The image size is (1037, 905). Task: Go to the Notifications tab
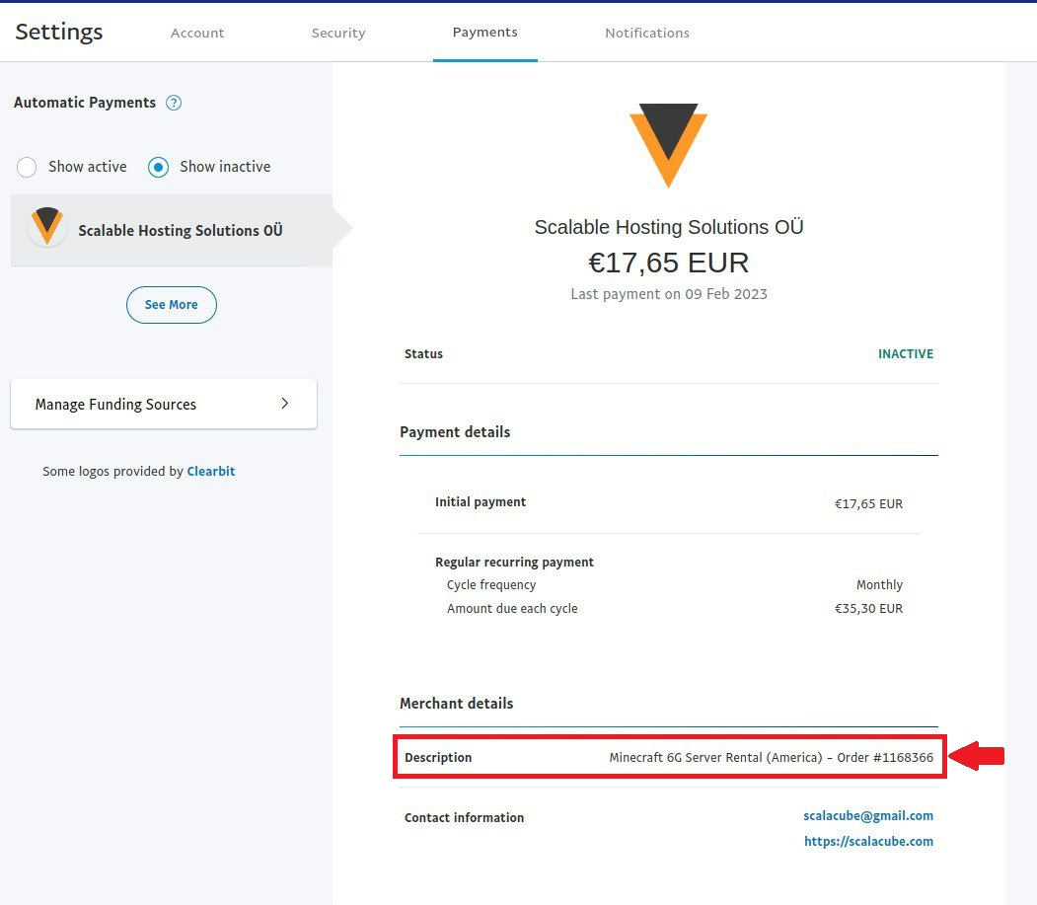coord(647,33)
